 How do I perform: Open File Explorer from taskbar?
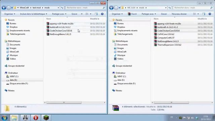point(14,118)
